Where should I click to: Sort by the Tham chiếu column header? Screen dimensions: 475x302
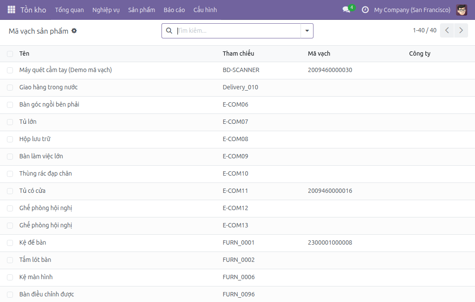tap(238, 53)
